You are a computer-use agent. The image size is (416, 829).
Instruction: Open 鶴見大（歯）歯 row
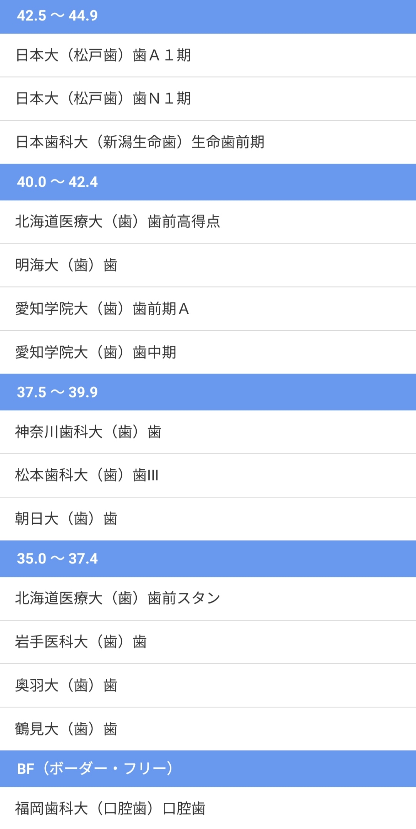pos(66,729)
